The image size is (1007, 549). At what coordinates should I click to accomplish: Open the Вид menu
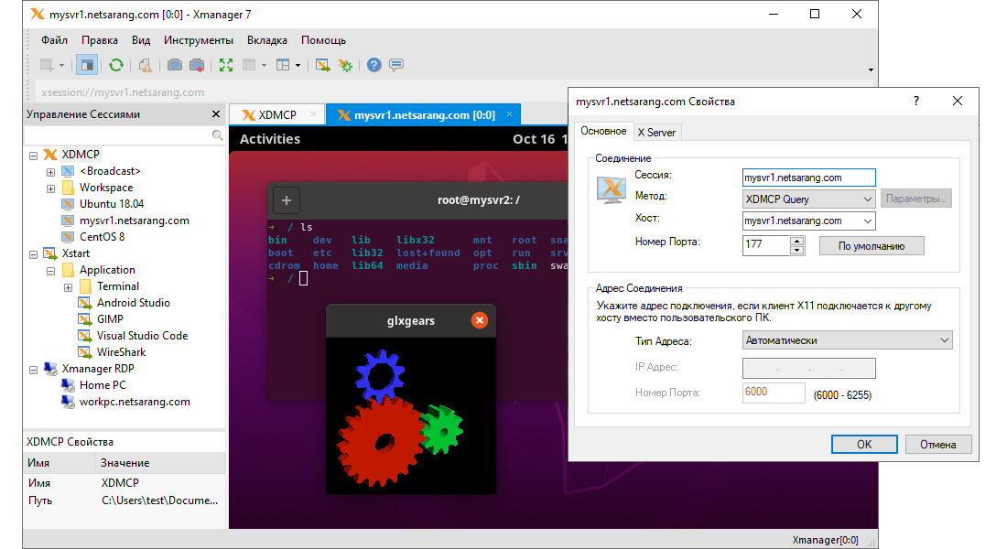click(x=141, y=40)
